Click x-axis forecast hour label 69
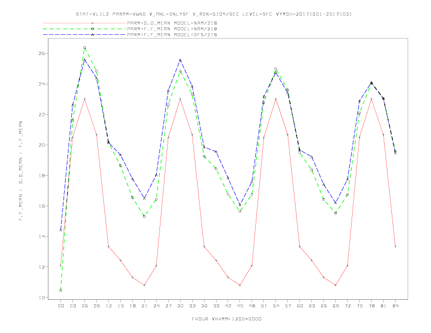The width and height of the screenshot is (431, 333). tap(336, 306)
